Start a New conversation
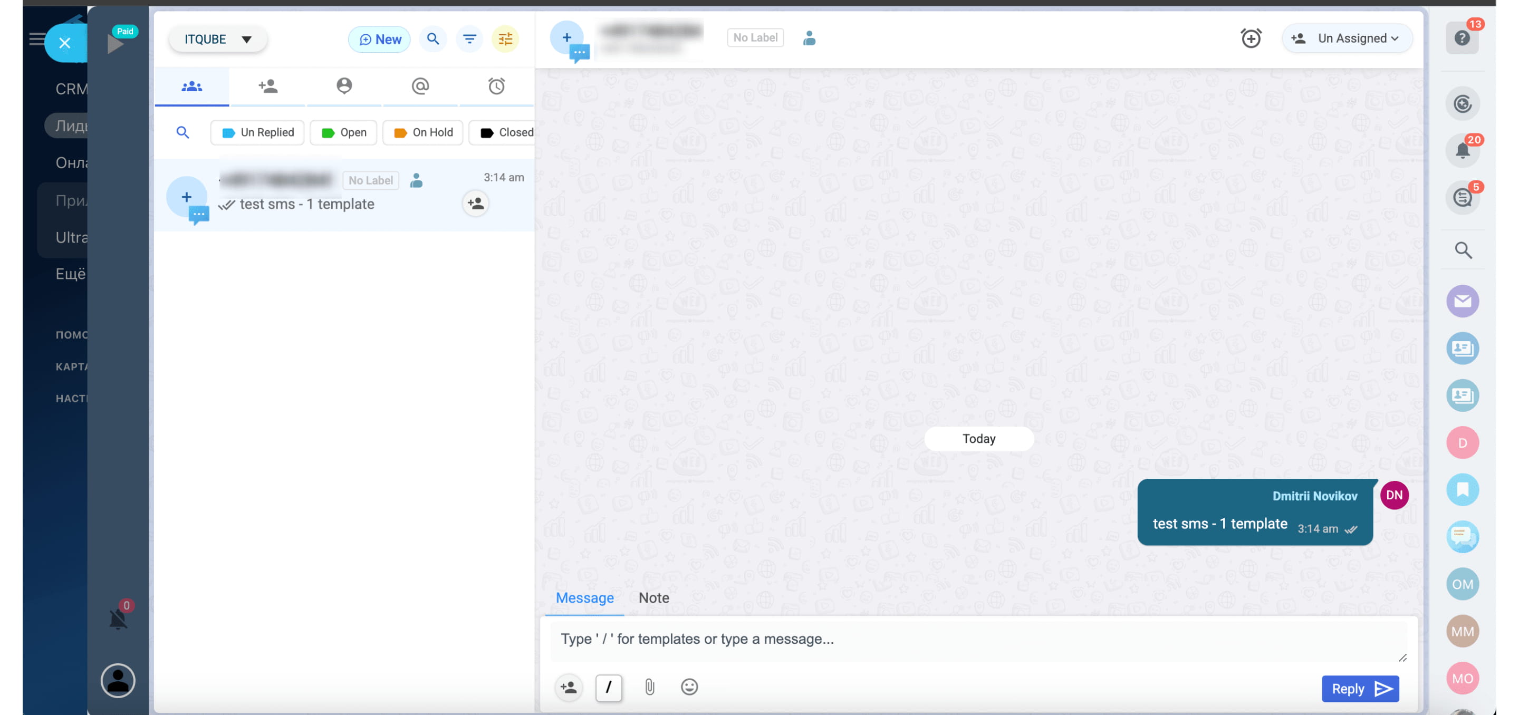The image size is (1519, 715). point(379,40)
